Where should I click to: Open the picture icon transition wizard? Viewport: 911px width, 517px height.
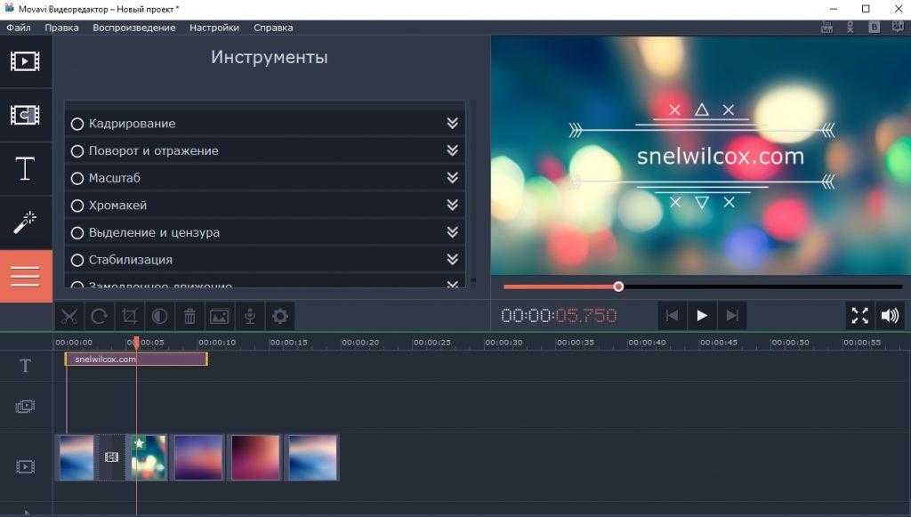click(220, 317)
